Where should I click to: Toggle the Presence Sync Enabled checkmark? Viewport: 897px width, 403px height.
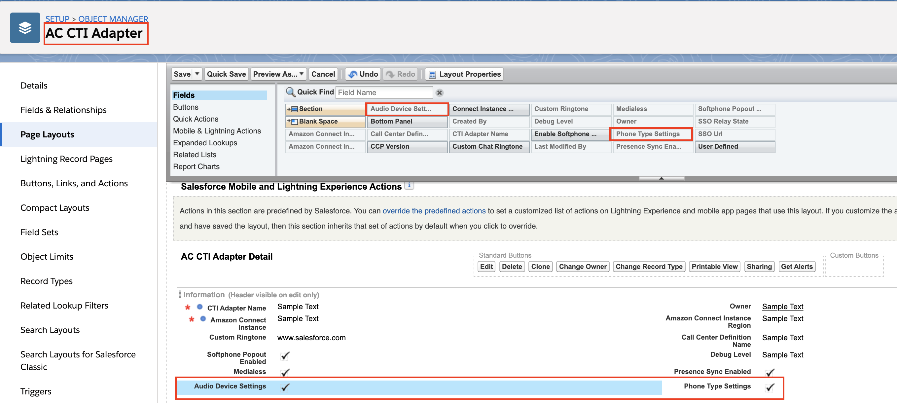click(x=770, y=372)
